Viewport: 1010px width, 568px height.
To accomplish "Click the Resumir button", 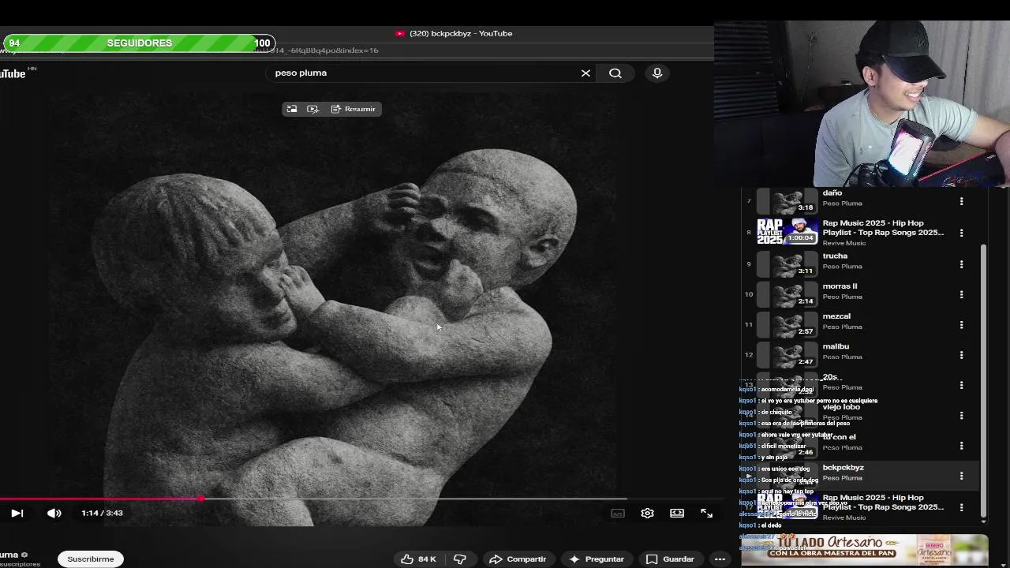I will 353,109.
